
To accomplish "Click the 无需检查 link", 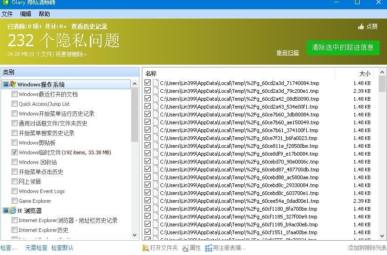I will pyautogui.click(x=36, y=248).
